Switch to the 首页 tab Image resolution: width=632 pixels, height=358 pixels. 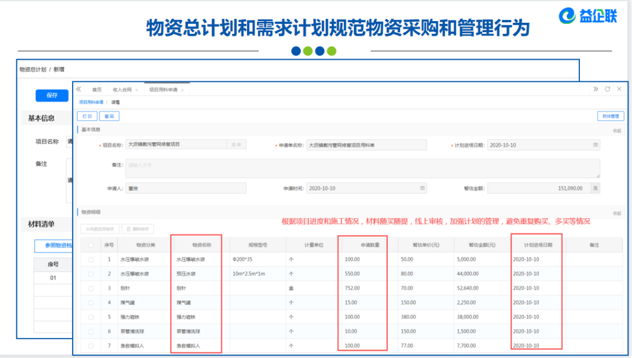(x=97, y=89)
